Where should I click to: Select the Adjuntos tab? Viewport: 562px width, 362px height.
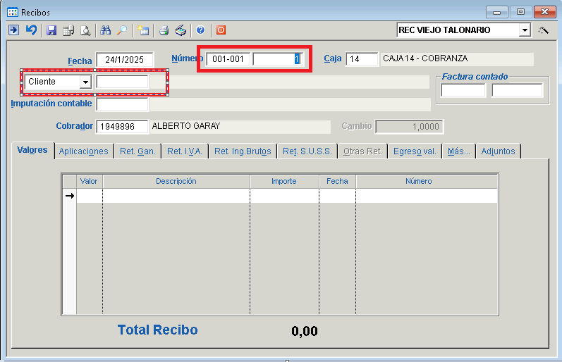498,151
